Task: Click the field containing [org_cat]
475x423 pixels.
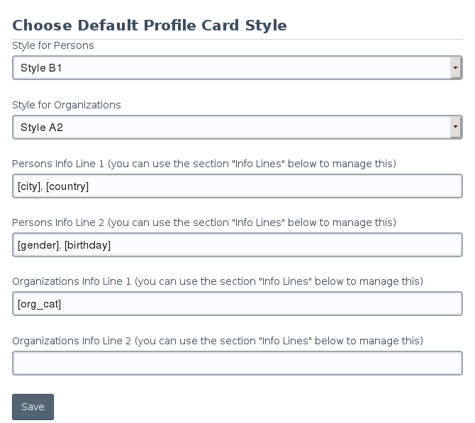Action: click(237, 304)
